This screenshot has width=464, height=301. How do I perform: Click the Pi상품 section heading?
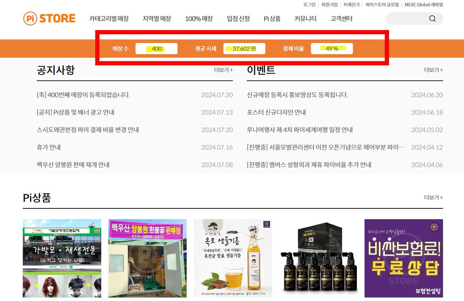tap(37, 198)
